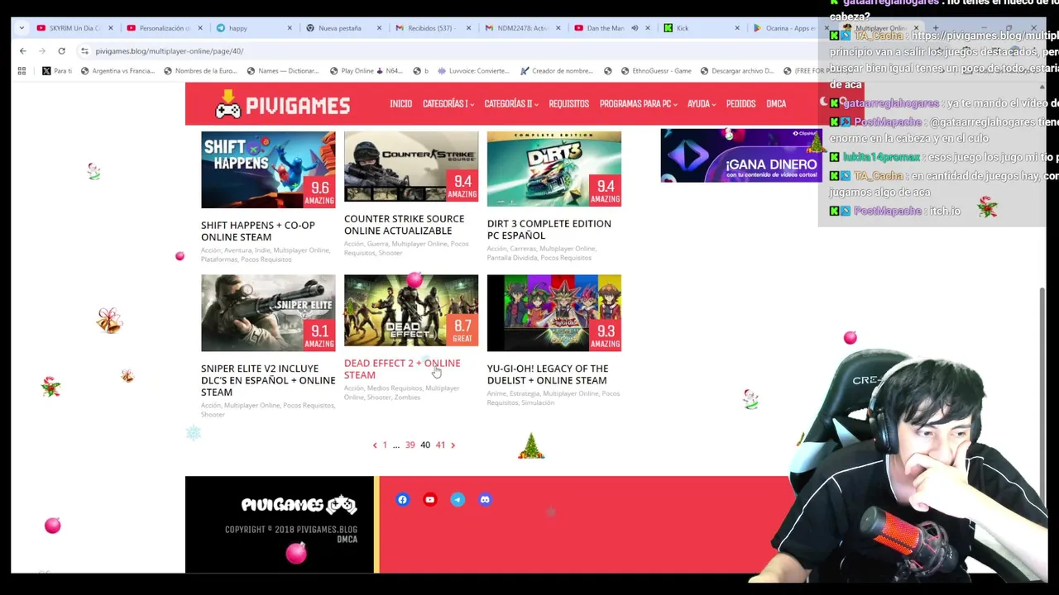Viewport: 1059px width, 595px height.
Task: Open the Dirt 3 game thumbnail
Action: tap(554, 169)
